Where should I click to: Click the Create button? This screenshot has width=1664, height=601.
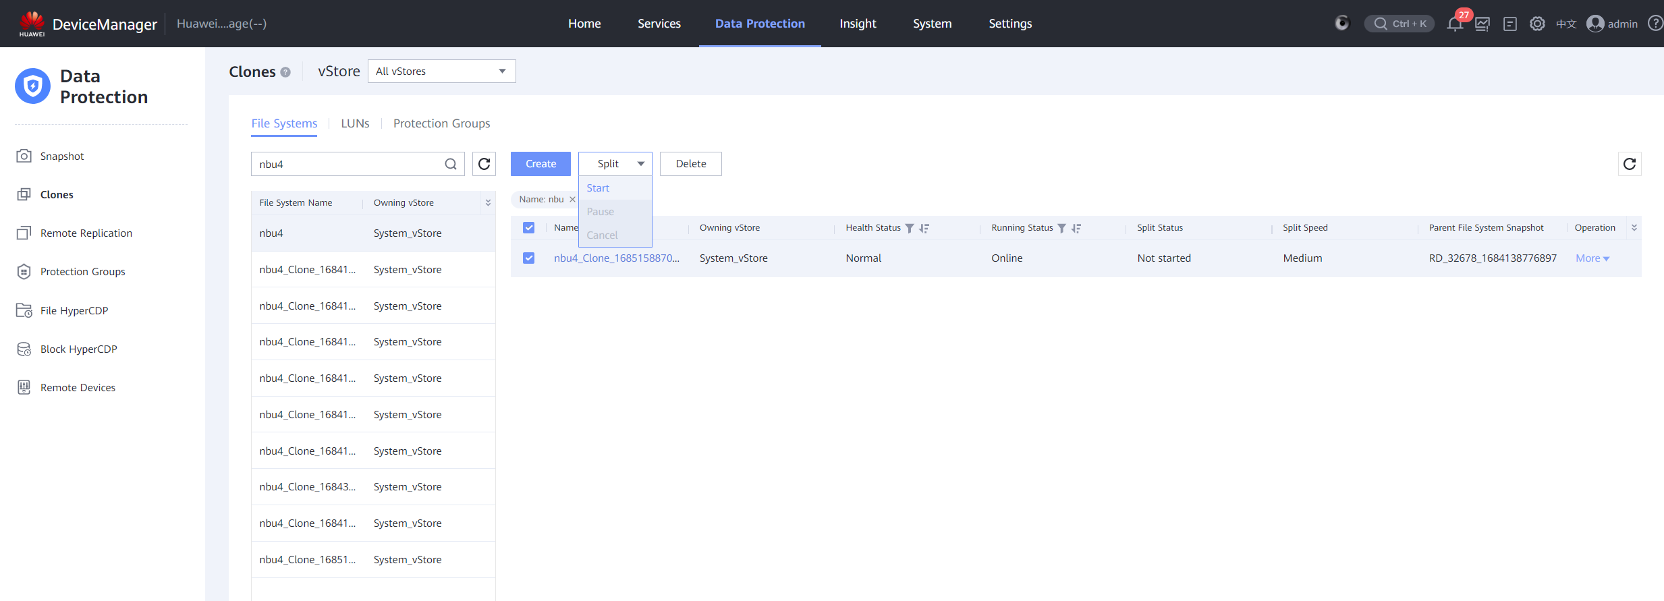coord(540,164)
